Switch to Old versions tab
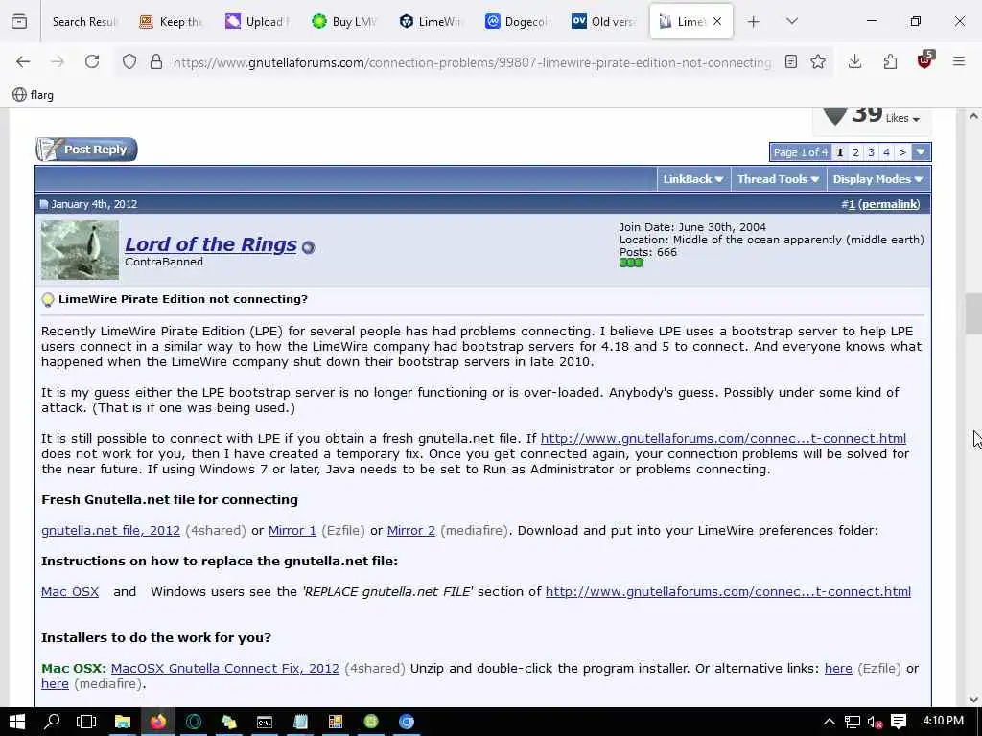 (603, 22)
